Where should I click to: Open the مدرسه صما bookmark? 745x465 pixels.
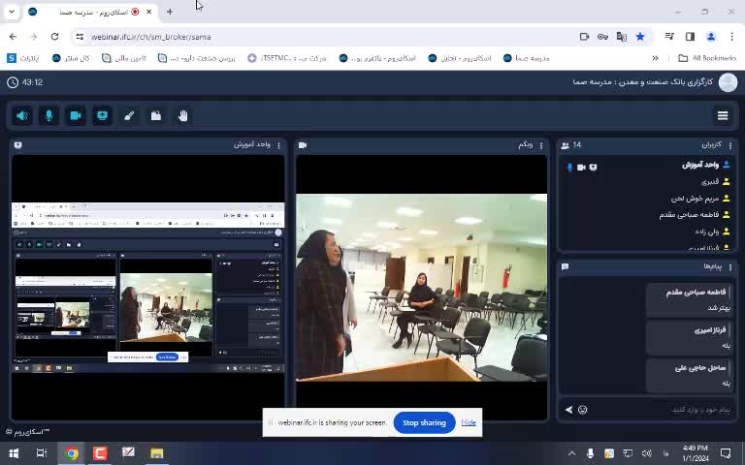pyautogui.click(x=526, y=58)
